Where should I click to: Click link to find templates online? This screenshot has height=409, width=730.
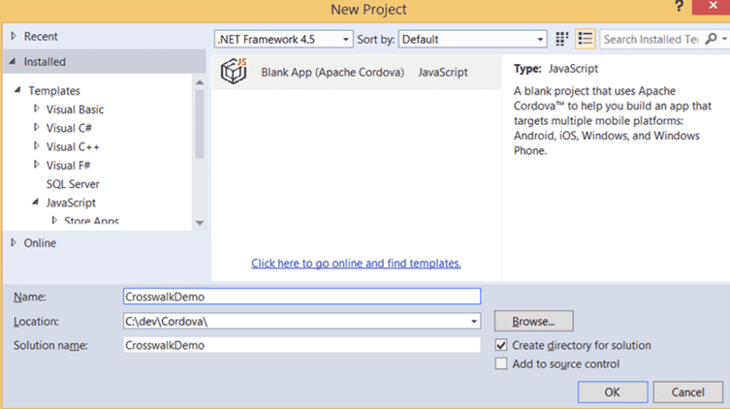[x=356, y=263]
